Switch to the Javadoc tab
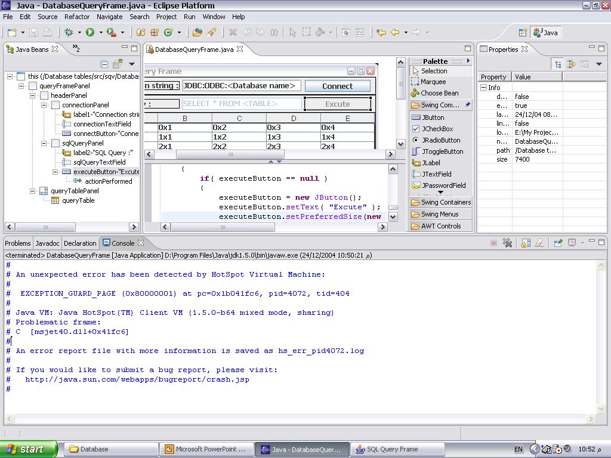Image resolution: width=611 pixels, height=458 pixels. click(x=47, y=243)
